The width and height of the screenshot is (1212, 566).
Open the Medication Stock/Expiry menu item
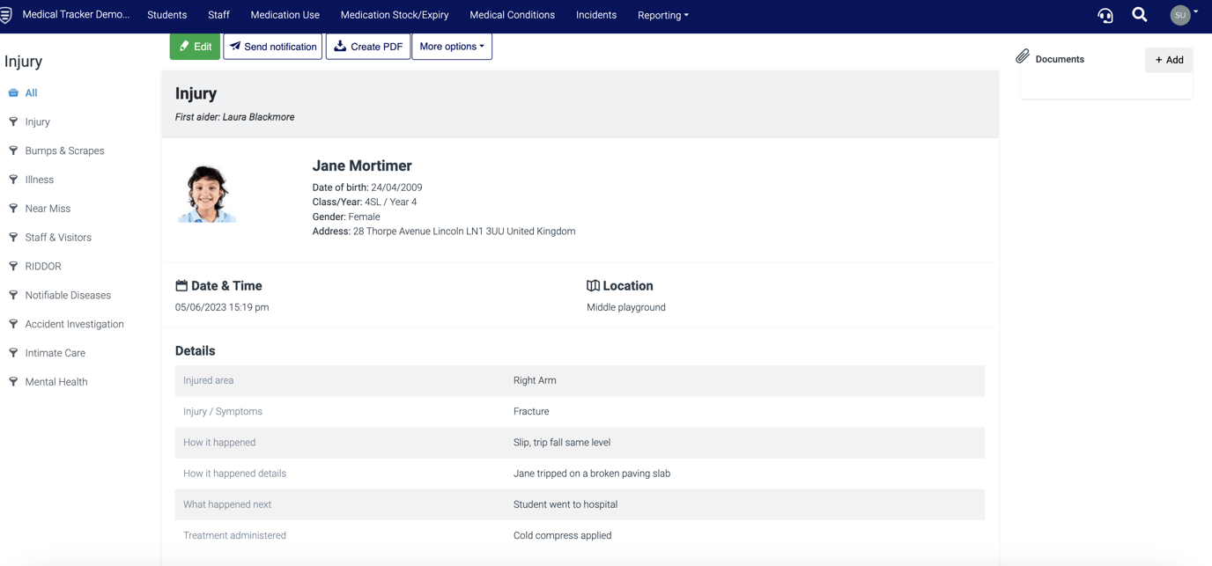(394, 15)
